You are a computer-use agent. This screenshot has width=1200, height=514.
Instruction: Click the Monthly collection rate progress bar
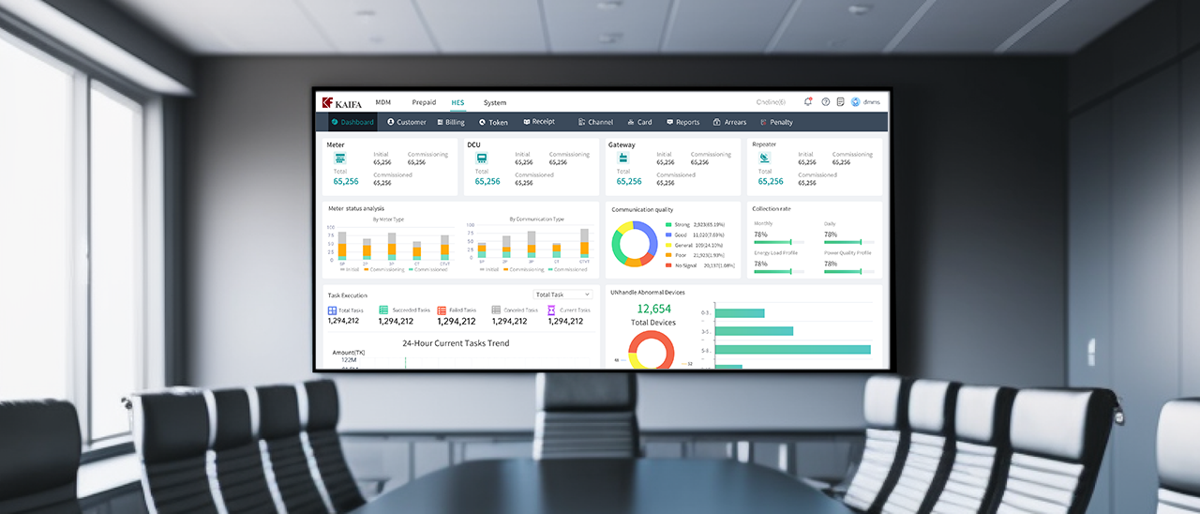pyautogui.click(x=772, y=242)
